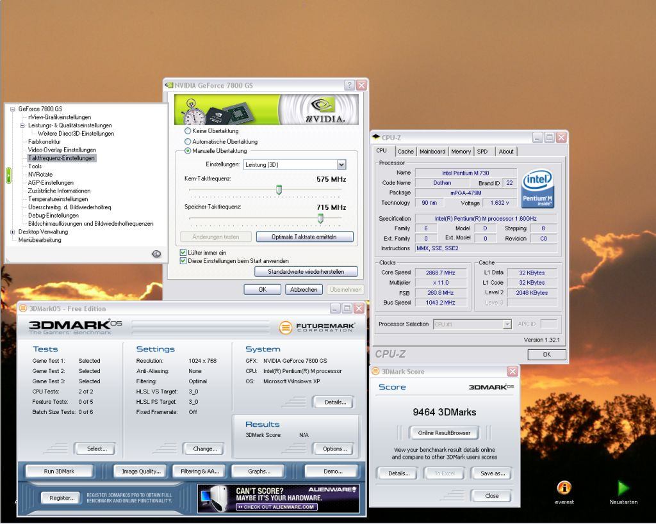
Task: Select Temperatureinstellungen tree item
Action: 58,199
